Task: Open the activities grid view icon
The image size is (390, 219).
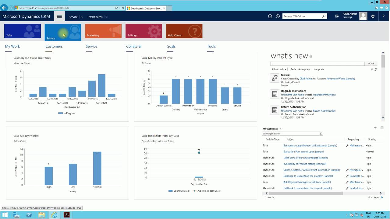Action: click(x=382, y=128)
